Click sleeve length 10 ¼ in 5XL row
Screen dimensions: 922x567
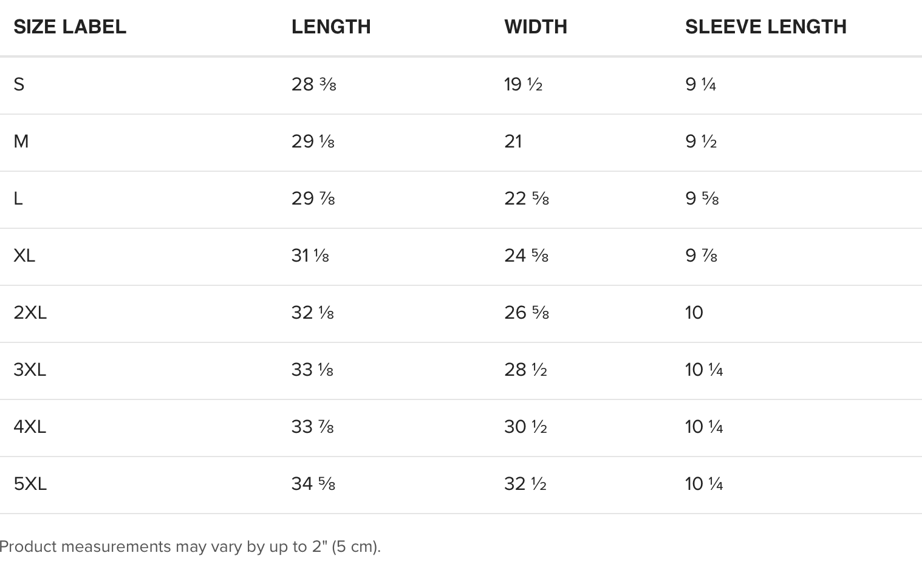(704, 484)
